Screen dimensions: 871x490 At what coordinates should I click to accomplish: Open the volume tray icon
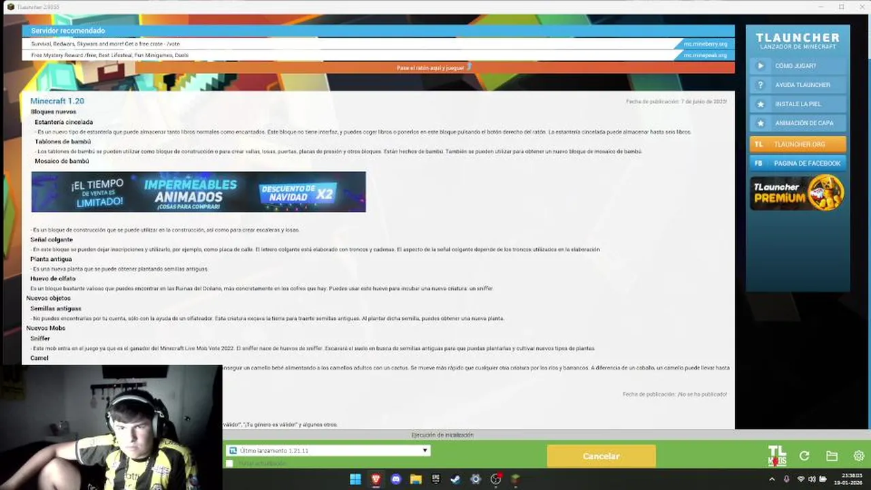tap(812, 479)
